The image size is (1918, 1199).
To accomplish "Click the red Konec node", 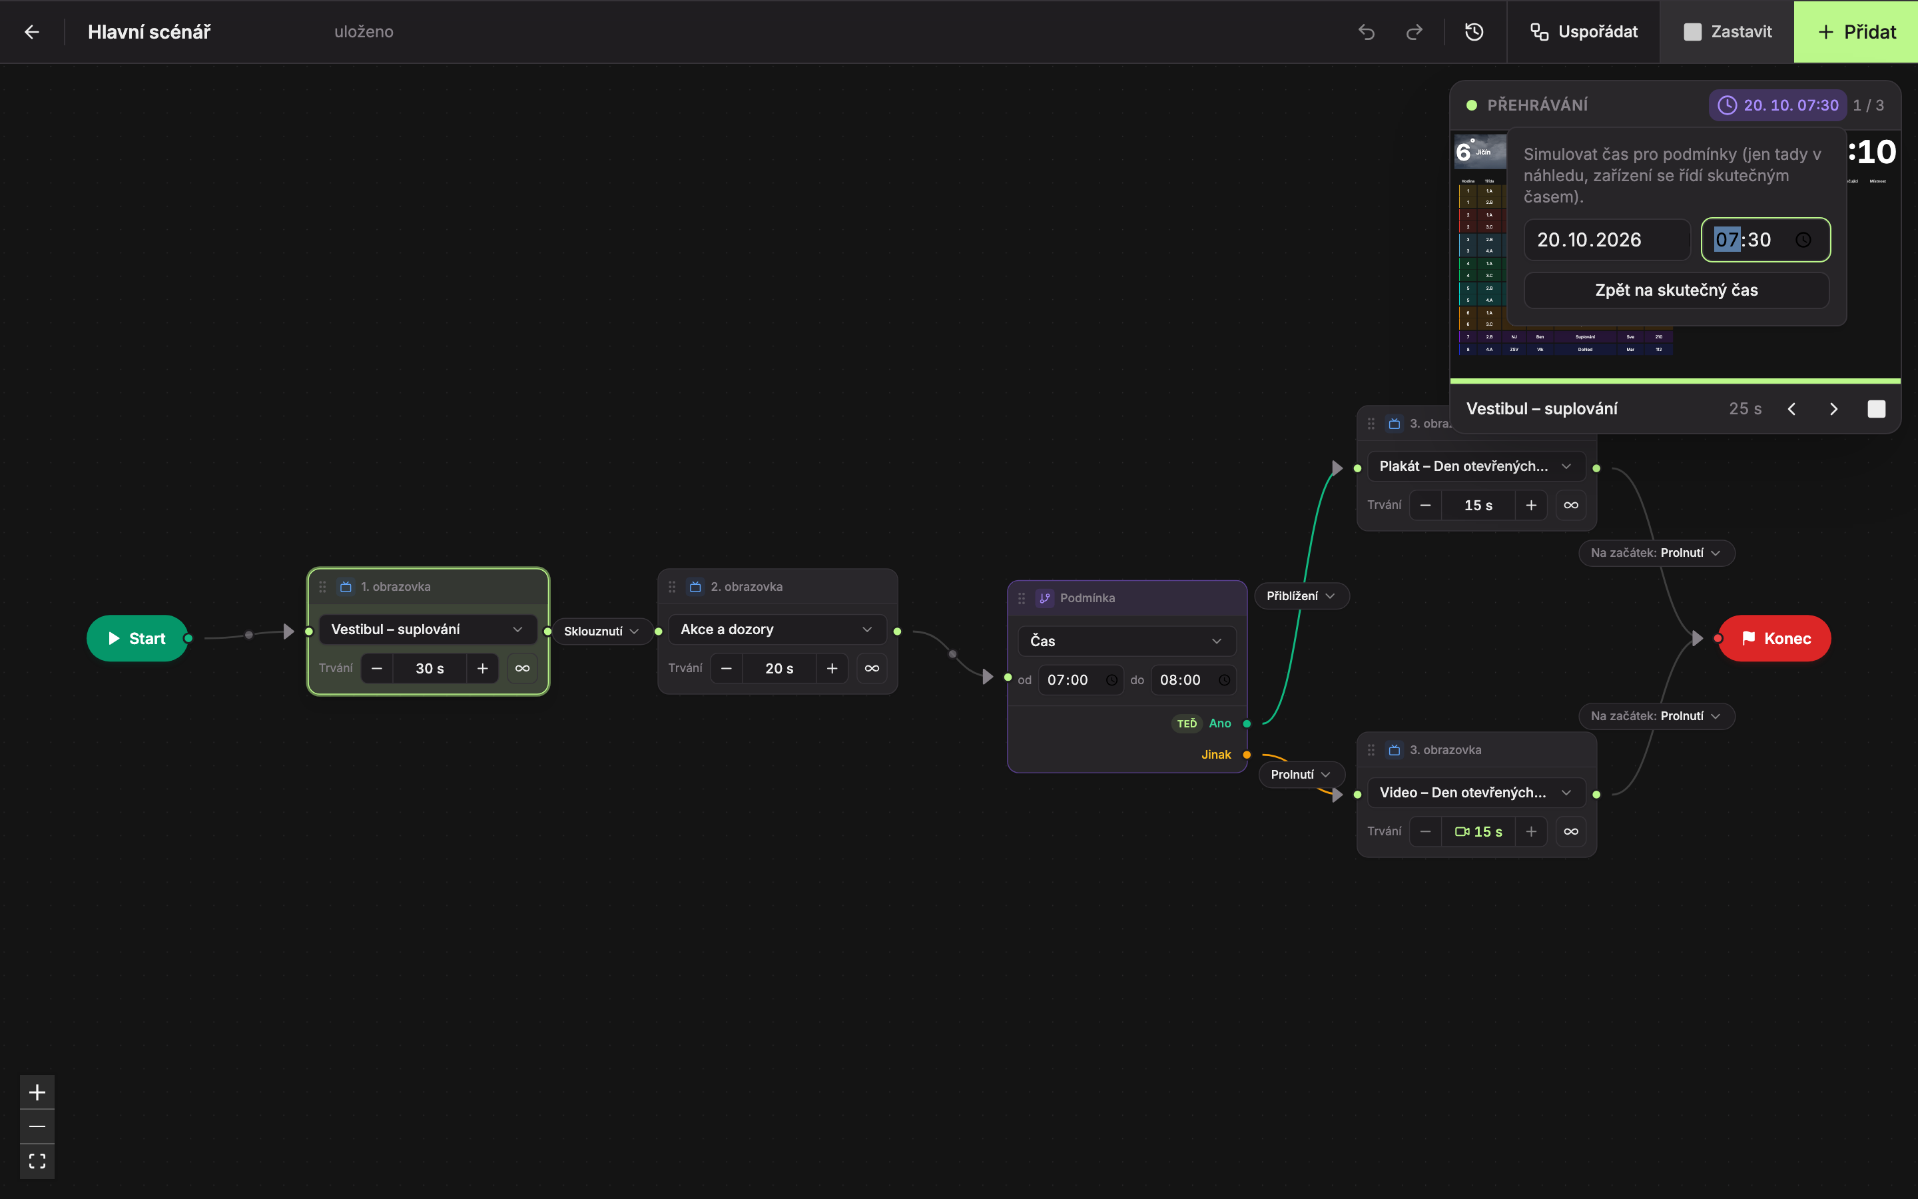I will 1775,638.
